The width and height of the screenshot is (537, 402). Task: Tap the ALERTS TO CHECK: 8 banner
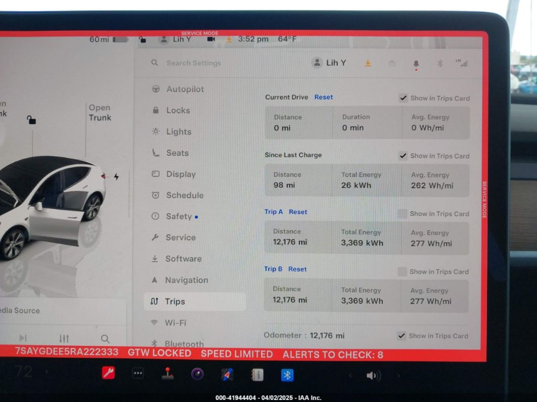[x=333, y=355]
